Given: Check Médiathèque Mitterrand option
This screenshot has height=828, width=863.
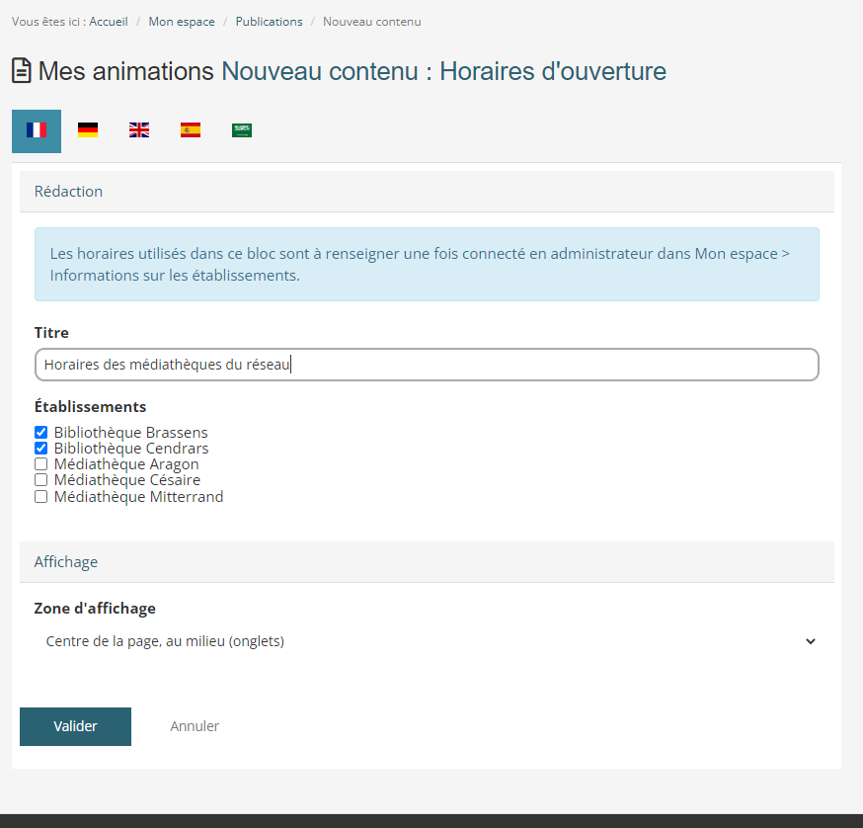Looking at the screenshot, I should pyautogui.click(x=41, y=497).
